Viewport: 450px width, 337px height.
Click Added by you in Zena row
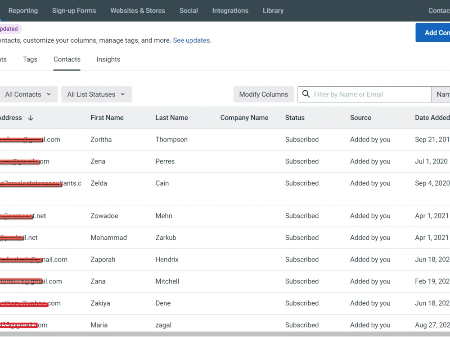(x=370, y=161)
